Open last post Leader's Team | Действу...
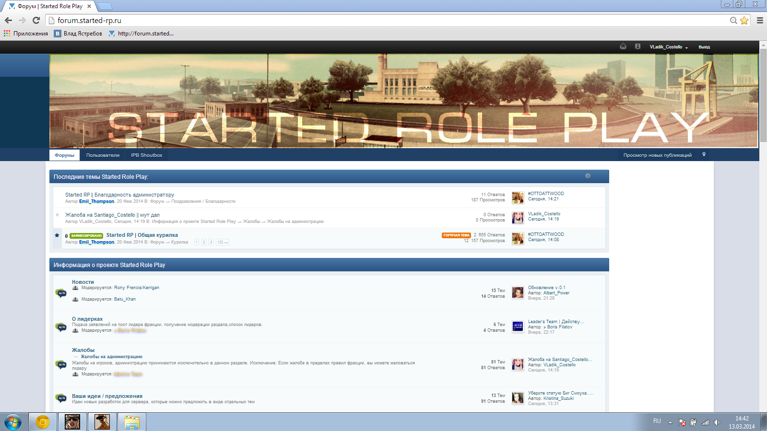Image resolution: width=767 pixels, height=431 pixels. click(x=556, y=322)
